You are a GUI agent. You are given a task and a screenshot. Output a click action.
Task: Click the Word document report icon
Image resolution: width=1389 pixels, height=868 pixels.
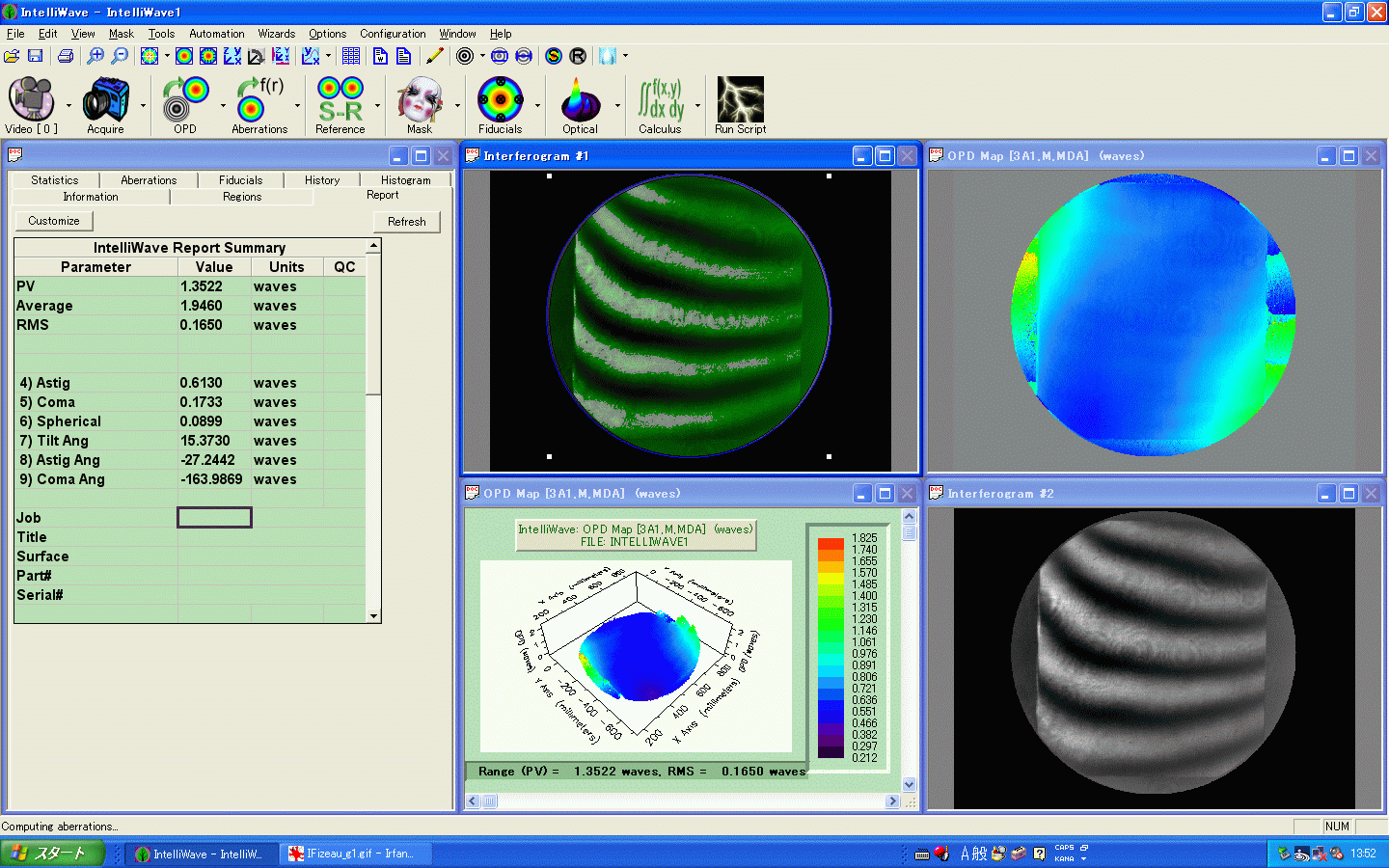click(380, 56)
